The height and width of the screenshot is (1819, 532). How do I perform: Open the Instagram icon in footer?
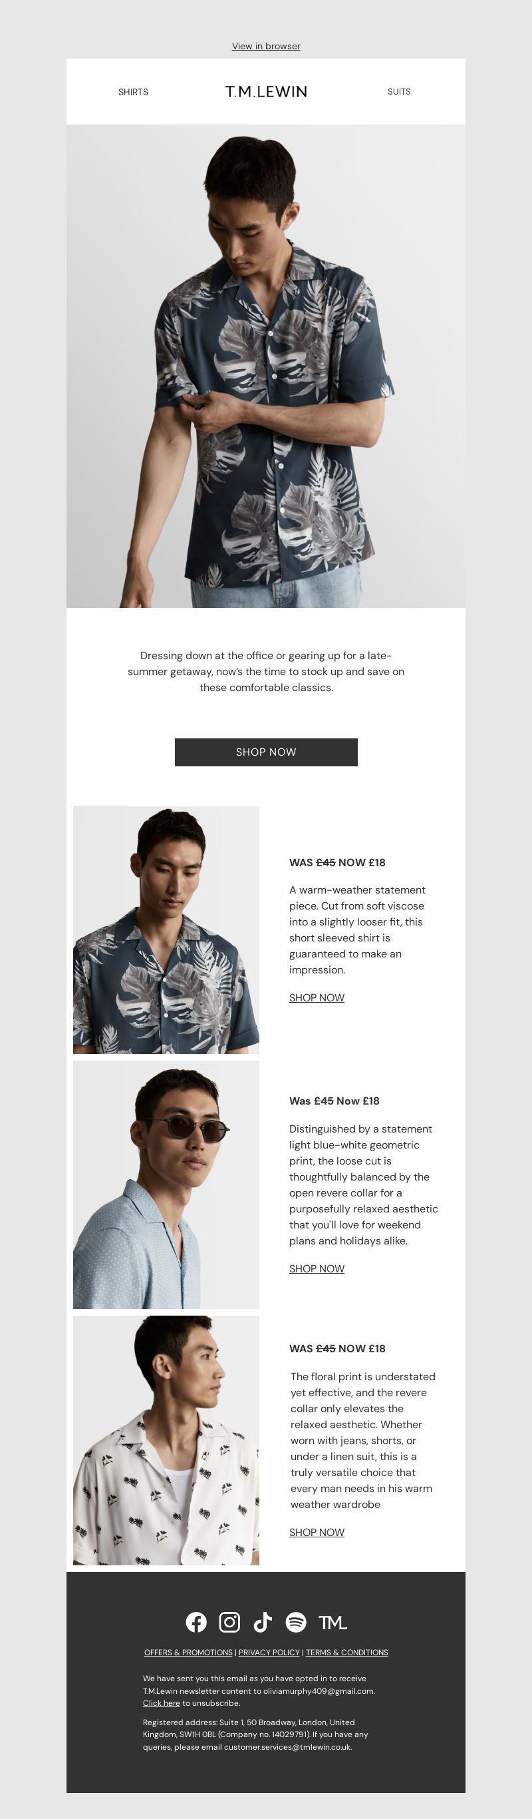[x=229, y=1622]
